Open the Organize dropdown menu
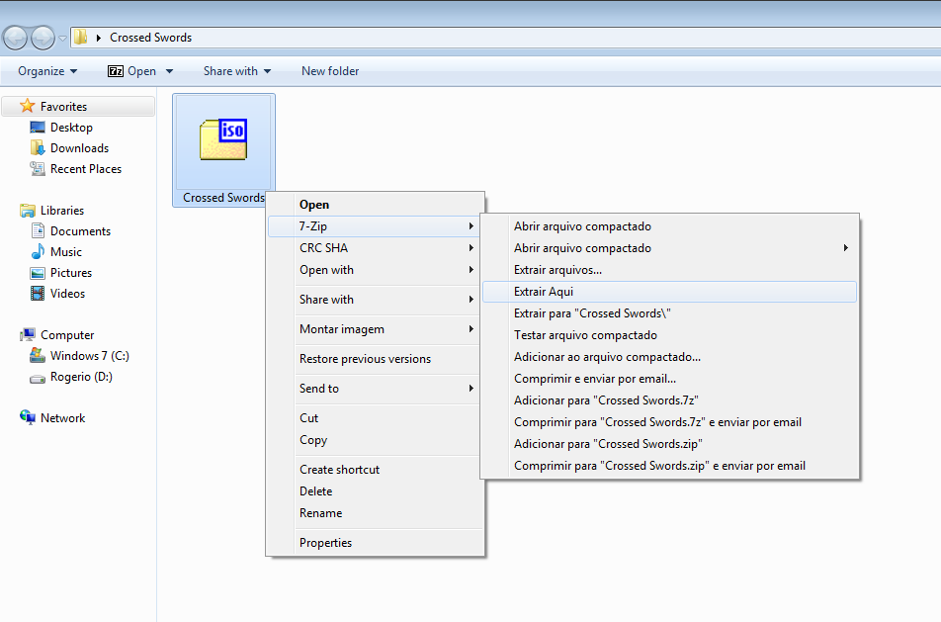This screenshot has width=941, height=622. tap(46, 71)
